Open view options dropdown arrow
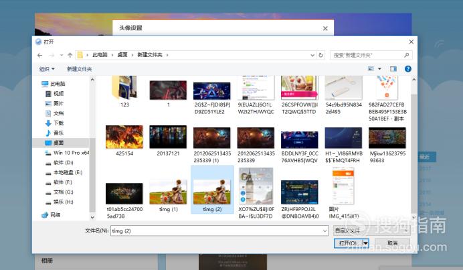This screenshot has width=463, height=270. pos(380,69)
